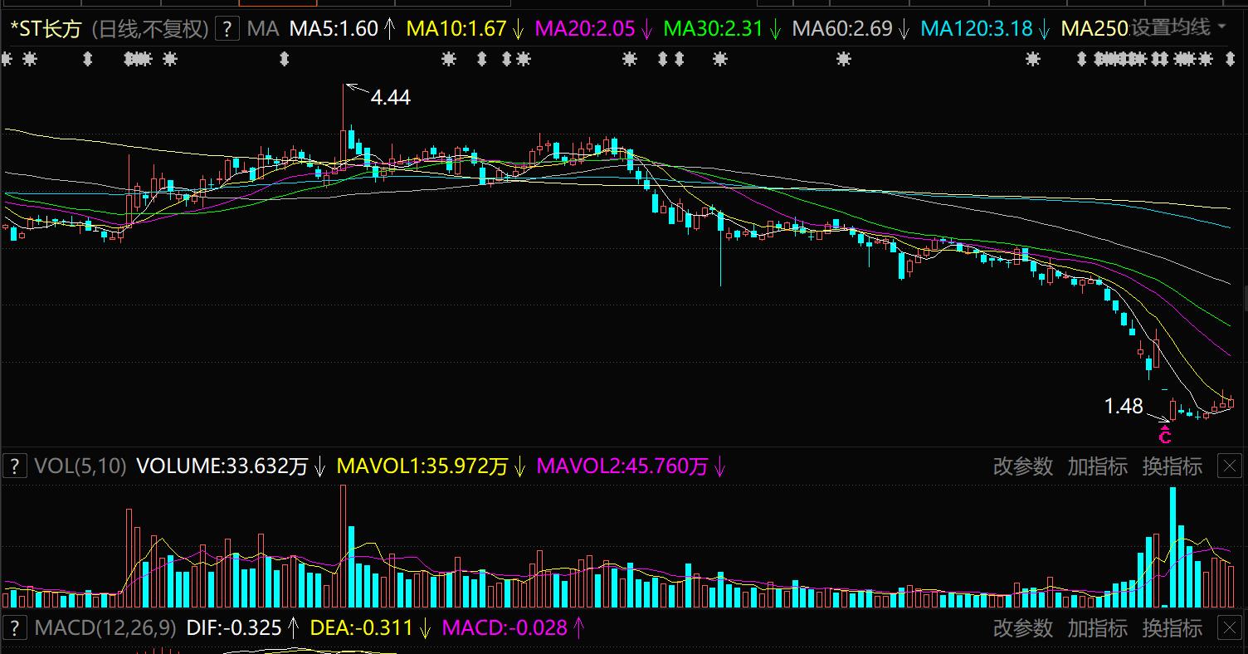Click the info marker above the 4.44 peak
Screen dimensions: 1248x654
pos(285,59)
